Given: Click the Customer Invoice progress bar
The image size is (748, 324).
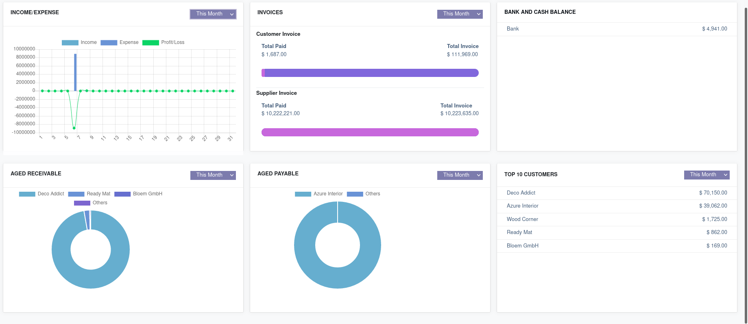Looking at the screenshot, I should 370,73.
